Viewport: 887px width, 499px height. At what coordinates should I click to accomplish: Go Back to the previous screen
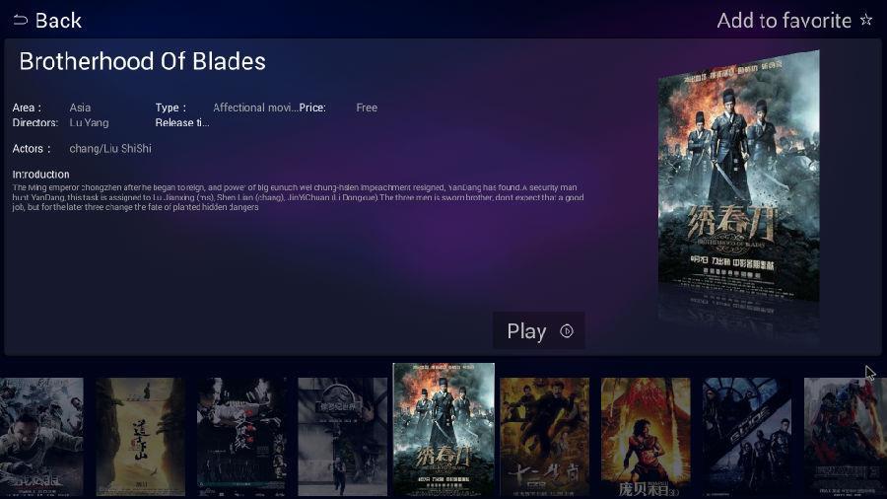click(47, 21)
